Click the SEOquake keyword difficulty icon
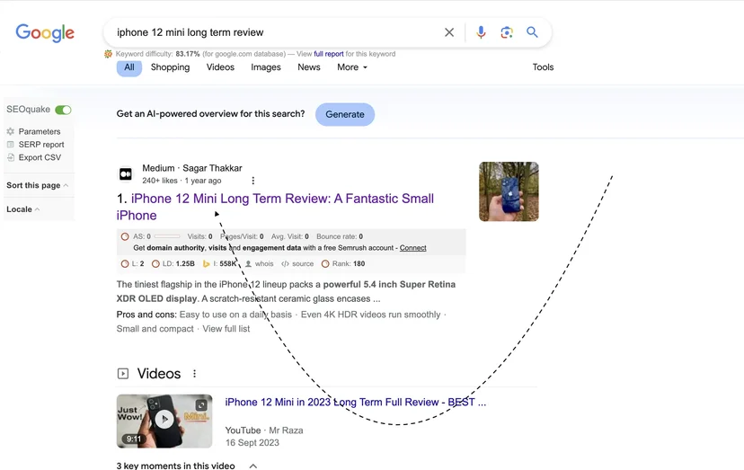Viewport: 744px width, 470px height. [108, 54]
